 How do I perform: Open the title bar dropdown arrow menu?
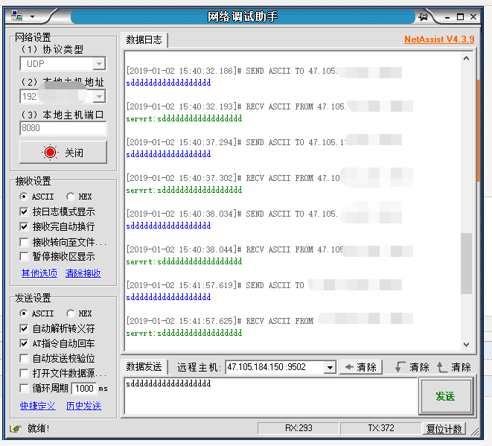click(32, 16)
